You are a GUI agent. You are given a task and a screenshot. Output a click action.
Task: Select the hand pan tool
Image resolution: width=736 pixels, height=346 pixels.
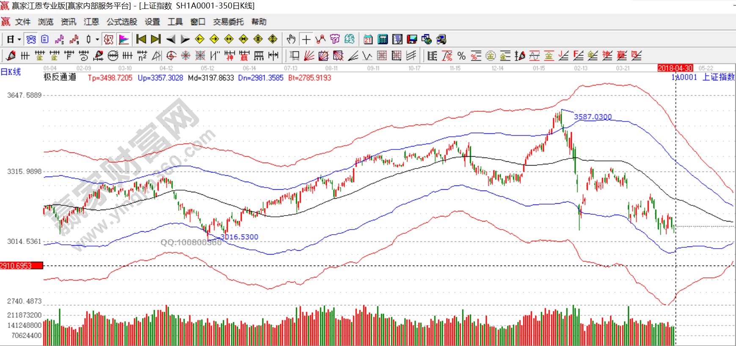(291, 39)
